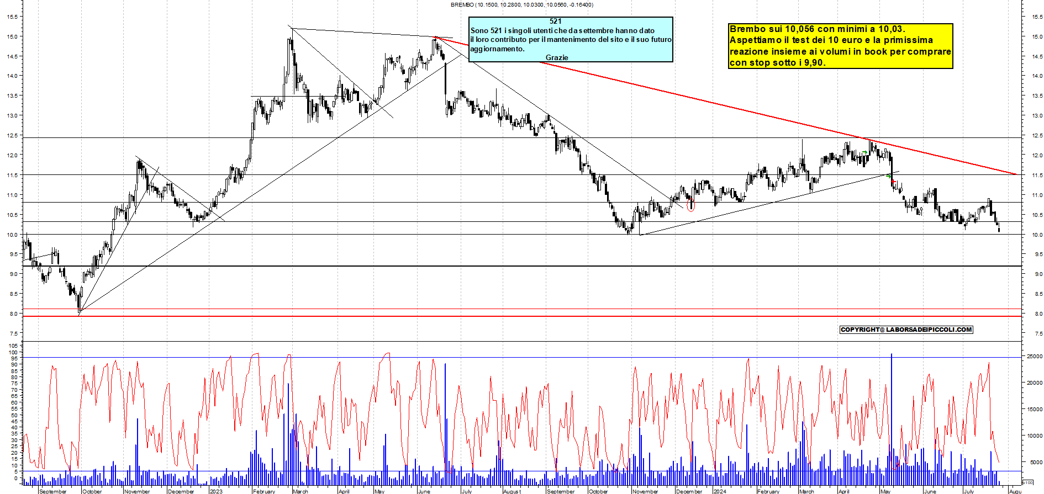
Task: Click "7.5" on the left price axis
Action: click(14, 333)
